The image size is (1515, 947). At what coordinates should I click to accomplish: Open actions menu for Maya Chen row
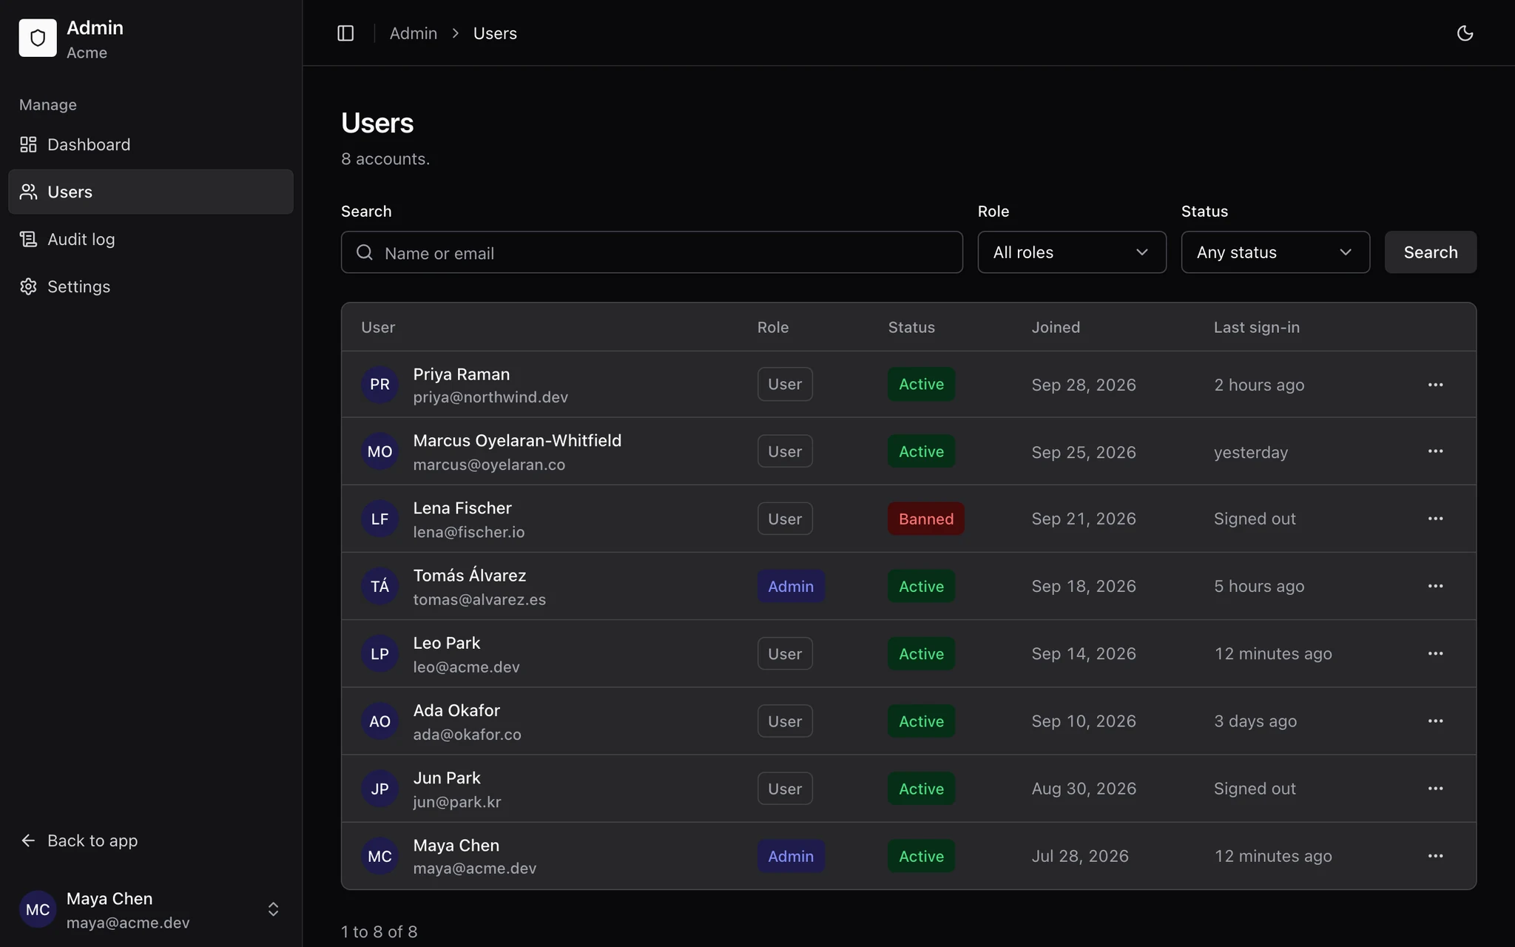(x=1435, y=856)
